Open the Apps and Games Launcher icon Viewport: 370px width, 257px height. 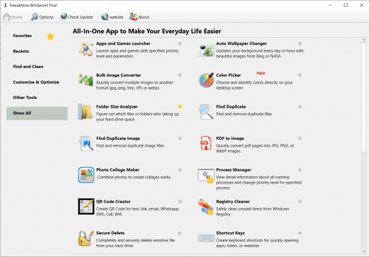pos(85,49)
